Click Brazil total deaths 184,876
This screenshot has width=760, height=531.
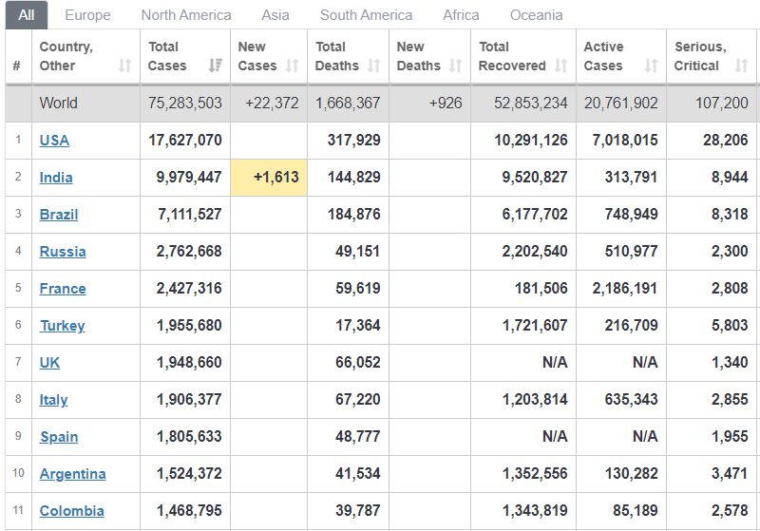353,214
